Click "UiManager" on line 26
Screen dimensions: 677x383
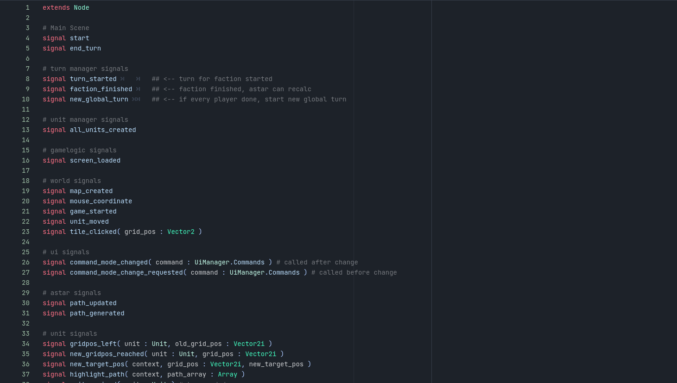tap(212, 262)
